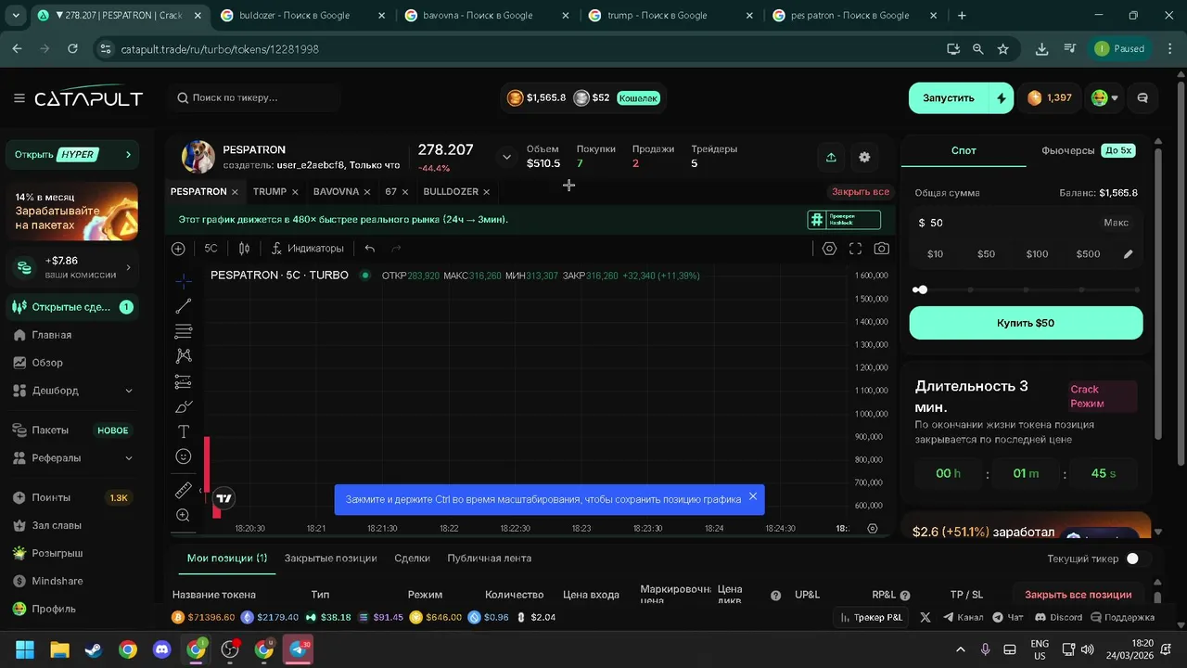Activate the chart zoom-in tool
The image size is (1187, 668).
point(184,515)
